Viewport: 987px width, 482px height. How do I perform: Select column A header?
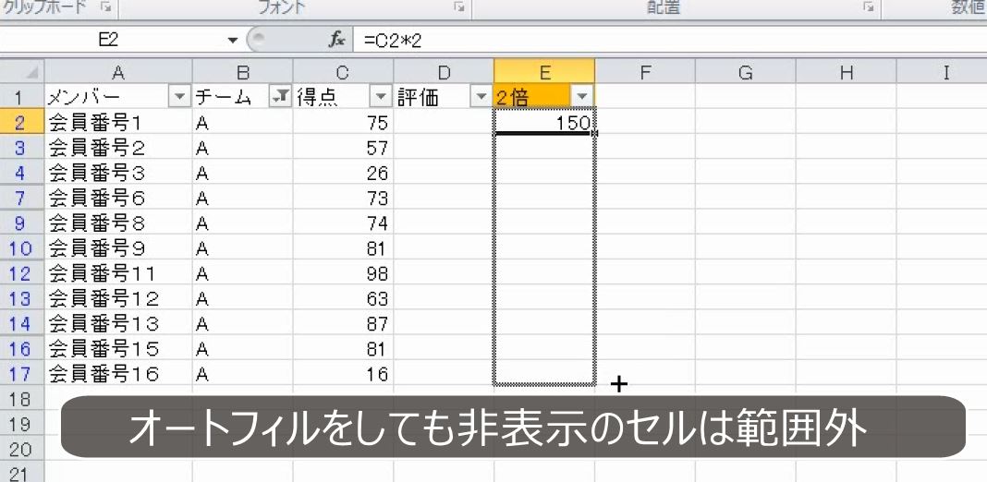pyautogui.click(x=118, y=72)
